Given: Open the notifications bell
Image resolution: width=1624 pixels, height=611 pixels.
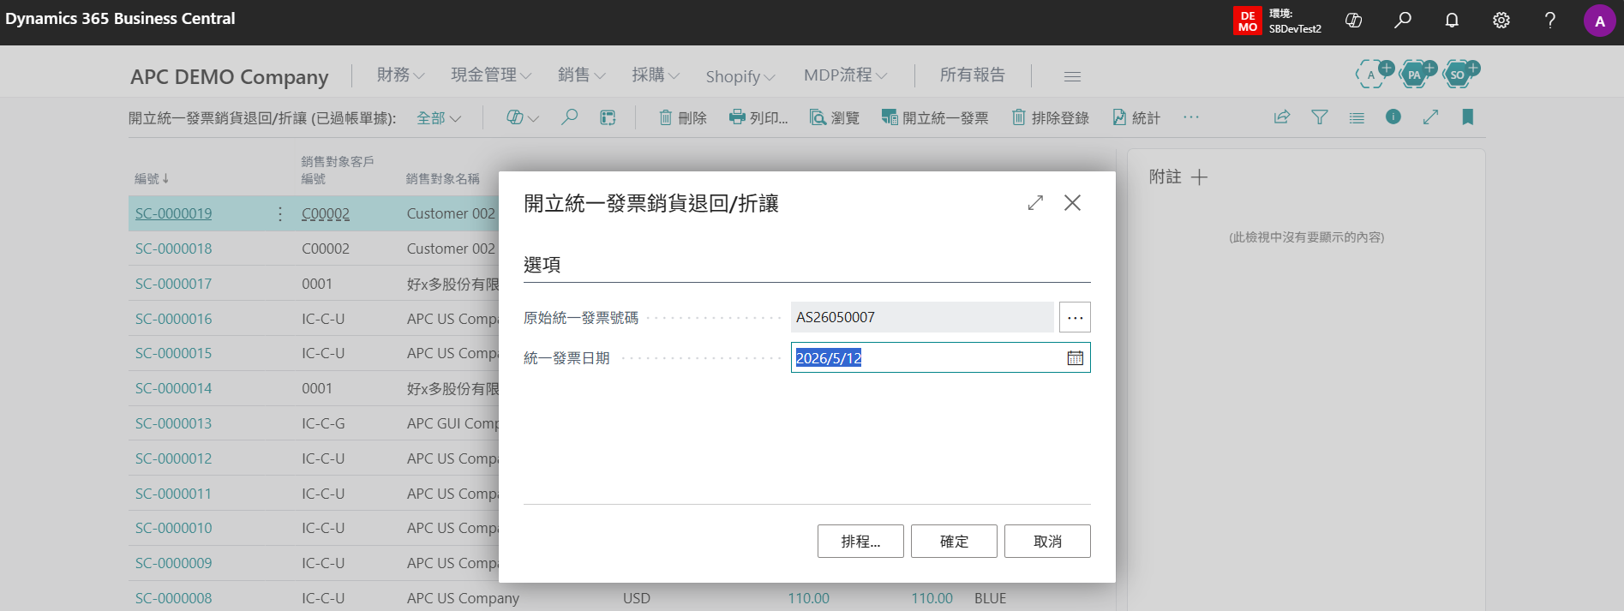Looking at the screenshot, I should [x=1452, y=21].
